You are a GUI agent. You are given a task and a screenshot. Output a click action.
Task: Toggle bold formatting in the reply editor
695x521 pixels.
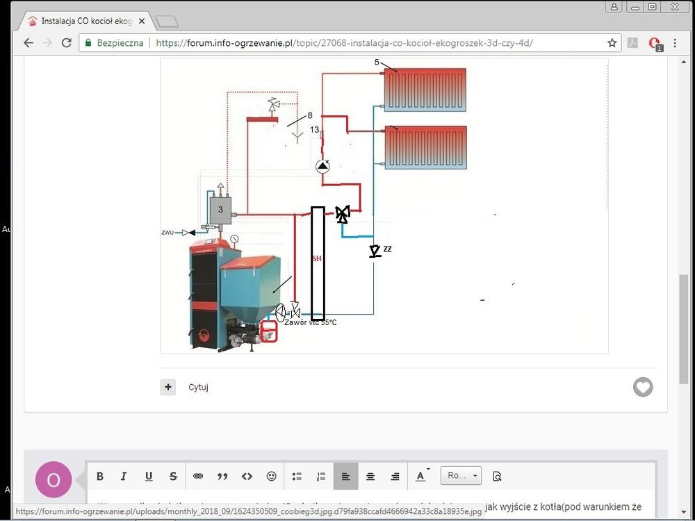click(100, 477)
